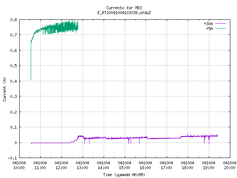Click the 0.1 y-axis tick label
The image size is (237, 178).
pyautogui.click(x=13, y=127)
